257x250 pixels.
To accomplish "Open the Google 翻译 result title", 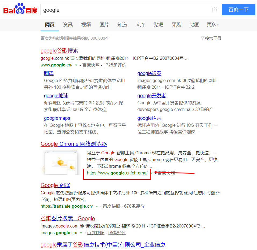I will click(55, 185).
